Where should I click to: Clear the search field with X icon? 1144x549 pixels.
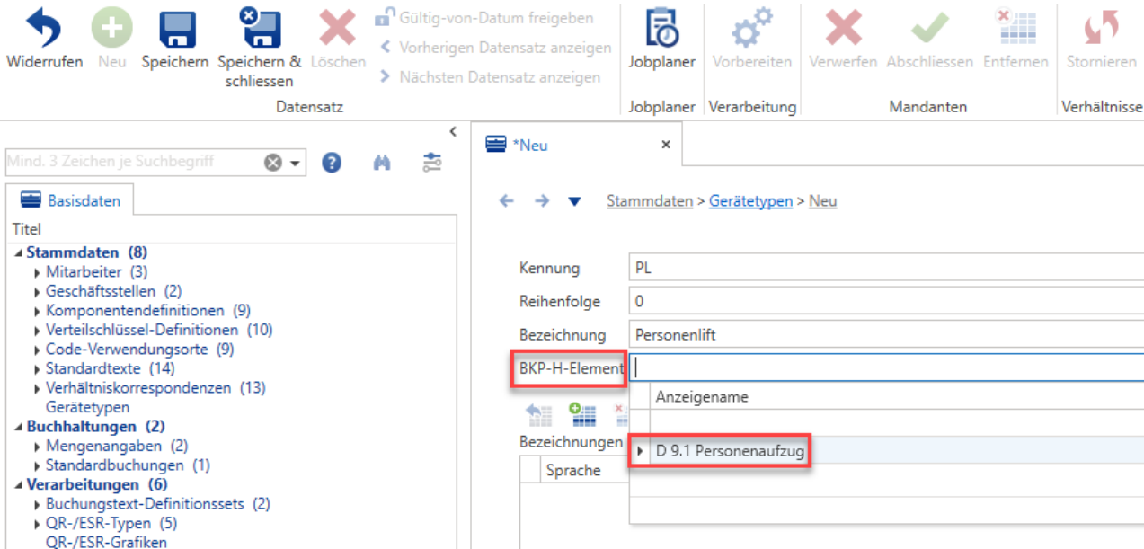click(272, 164)
